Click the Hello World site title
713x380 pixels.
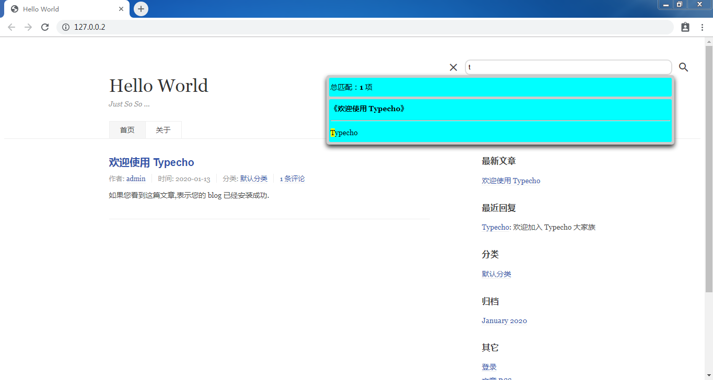pyautogui.click(x=159, y=86)
